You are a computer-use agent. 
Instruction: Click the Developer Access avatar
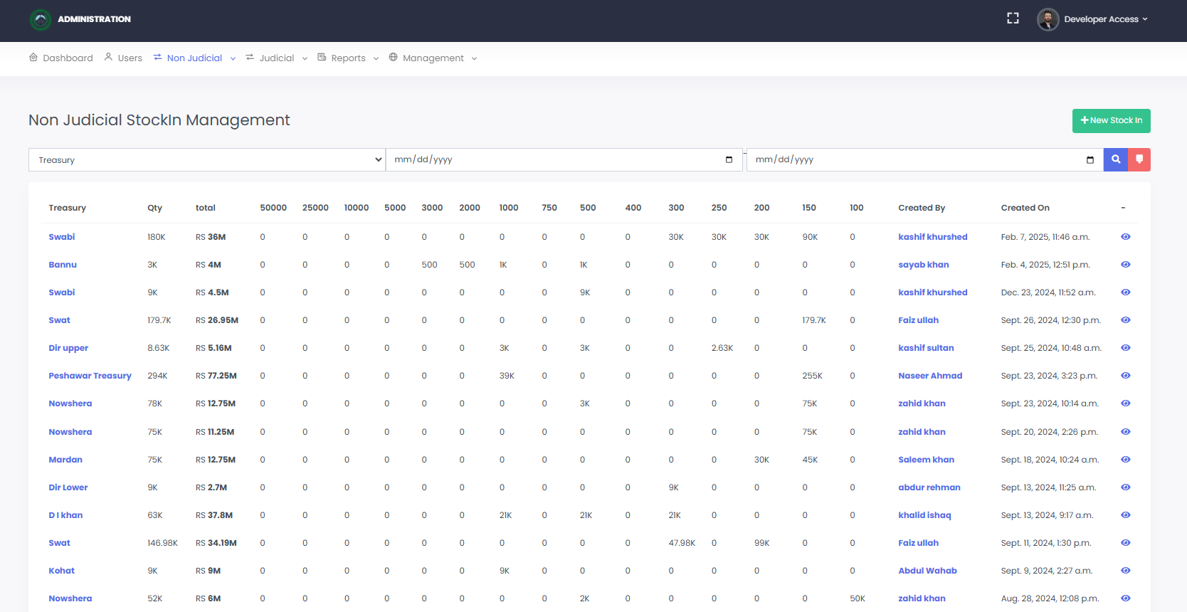(1048, 19)
